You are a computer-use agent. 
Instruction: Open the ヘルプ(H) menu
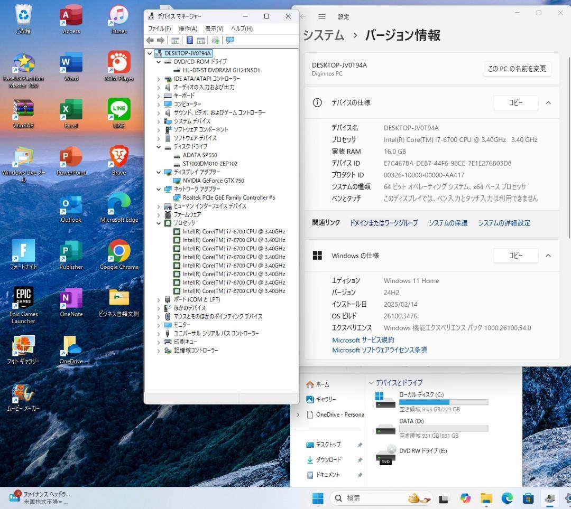[242, 29]
